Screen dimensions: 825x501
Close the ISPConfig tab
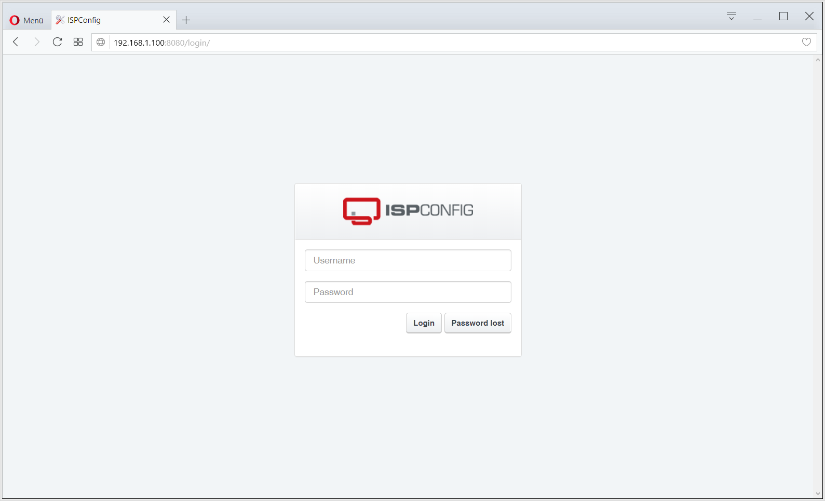[x=166, y=20]
